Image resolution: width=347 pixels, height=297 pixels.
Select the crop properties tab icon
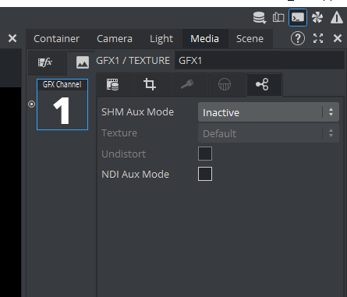point(150,84)
